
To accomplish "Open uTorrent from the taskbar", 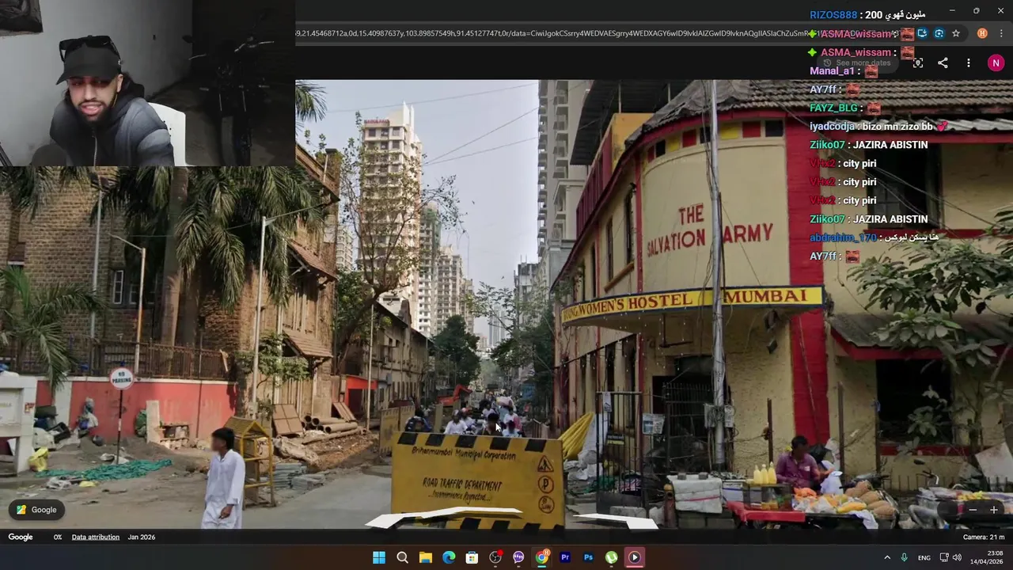I will click(x=611, y=557).
